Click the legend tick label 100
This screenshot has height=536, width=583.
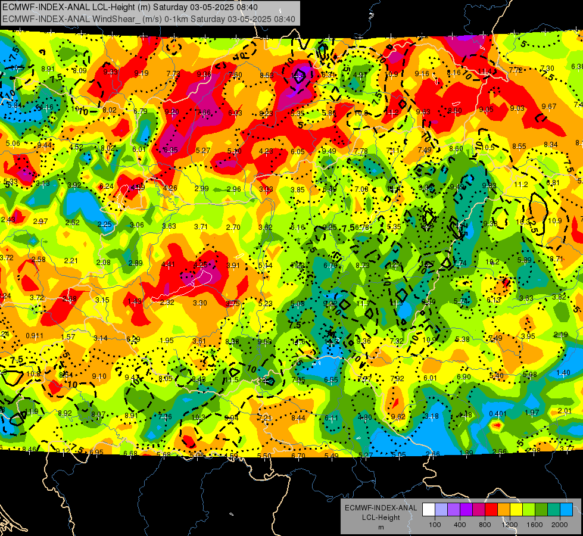(435, 525)
